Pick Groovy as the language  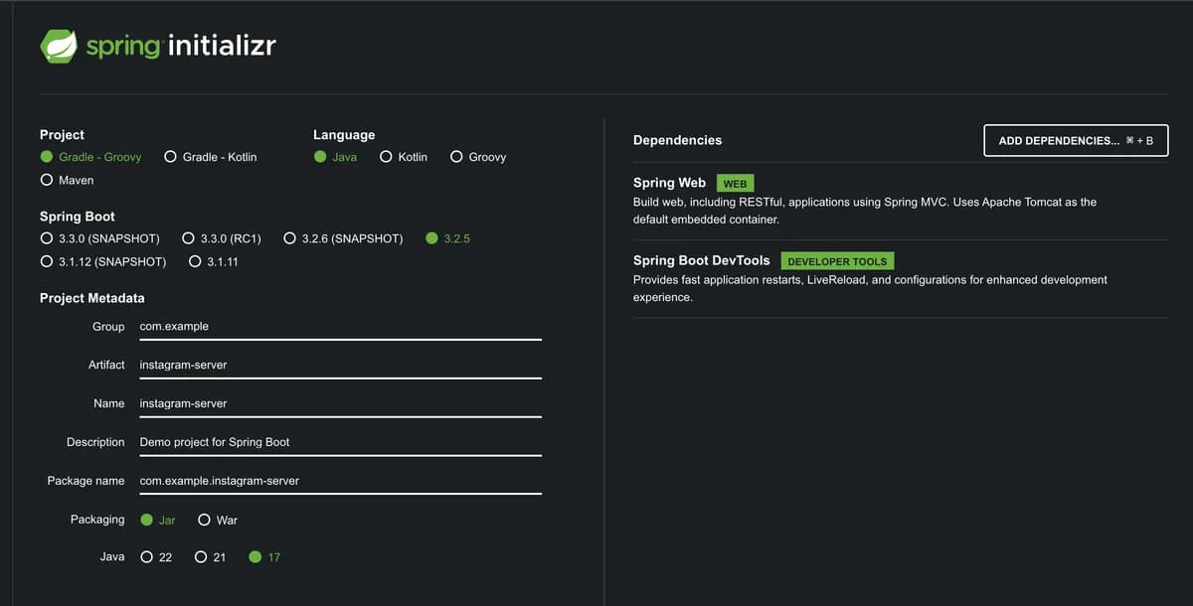pyautogui.click(x=478, y=157)
